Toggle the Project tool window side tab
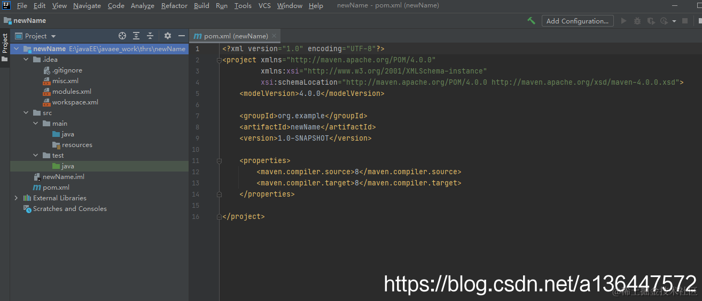The width and height of the screenshot is (702, 301). tap(5, 43)
